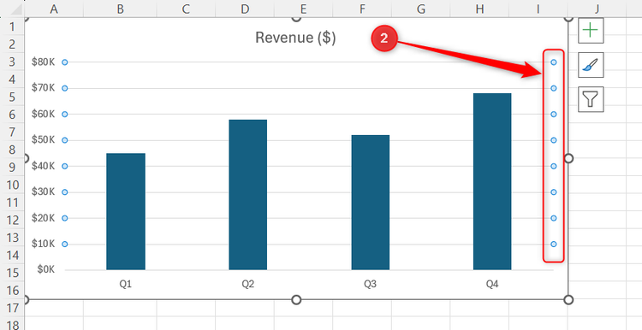
Task: Open the Chart Filters funnel button
Action: pyautogui.click(x=591, y=98)
